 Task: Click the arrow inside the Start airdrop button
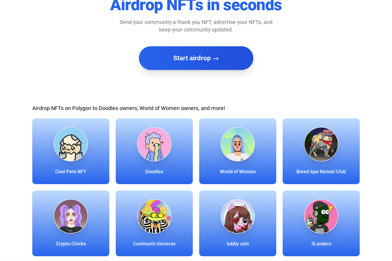[x=216, y=58]
